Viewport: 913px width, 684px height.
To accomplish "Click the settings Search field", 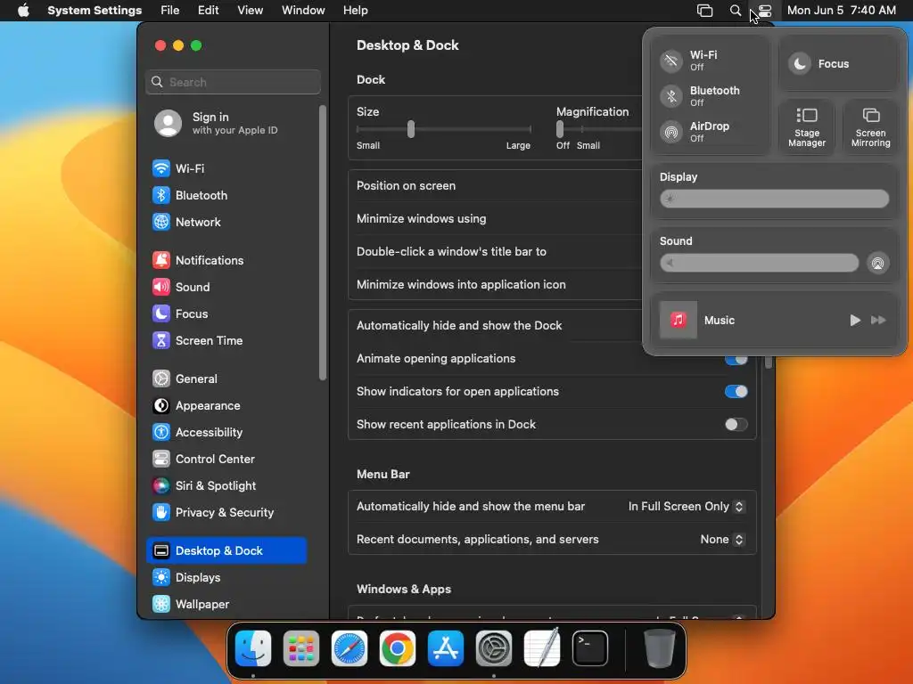I will coord(233,82).
